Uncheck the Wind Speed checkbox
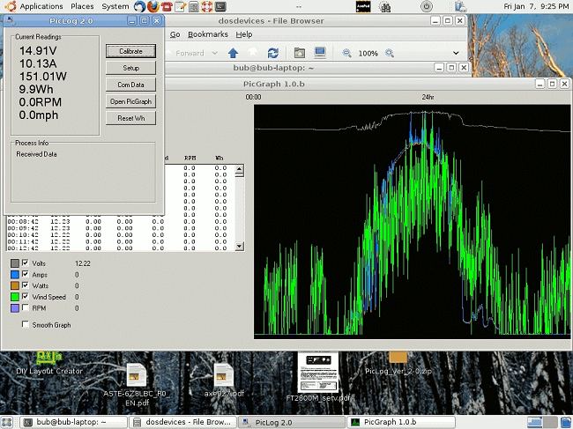Image resolution: width=573 pixels, height=429 pixels. coord(26,297)
